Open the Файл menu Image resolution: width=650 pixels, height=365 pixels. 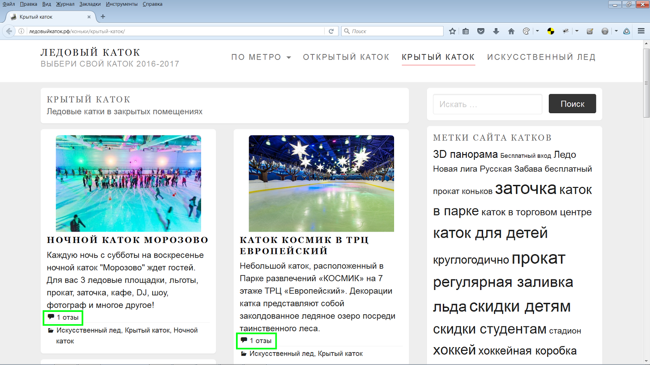pyautogui.click(x=9, y=4)
